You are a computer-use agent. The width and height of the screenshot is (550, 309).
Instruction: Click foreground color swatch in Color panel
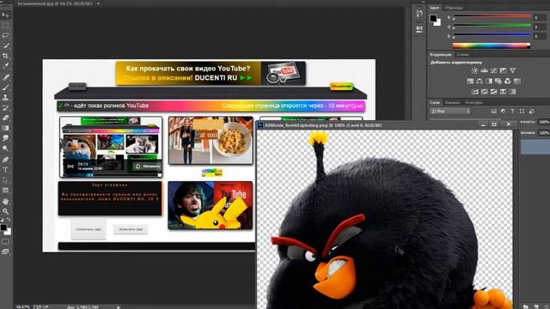point(433,18)
